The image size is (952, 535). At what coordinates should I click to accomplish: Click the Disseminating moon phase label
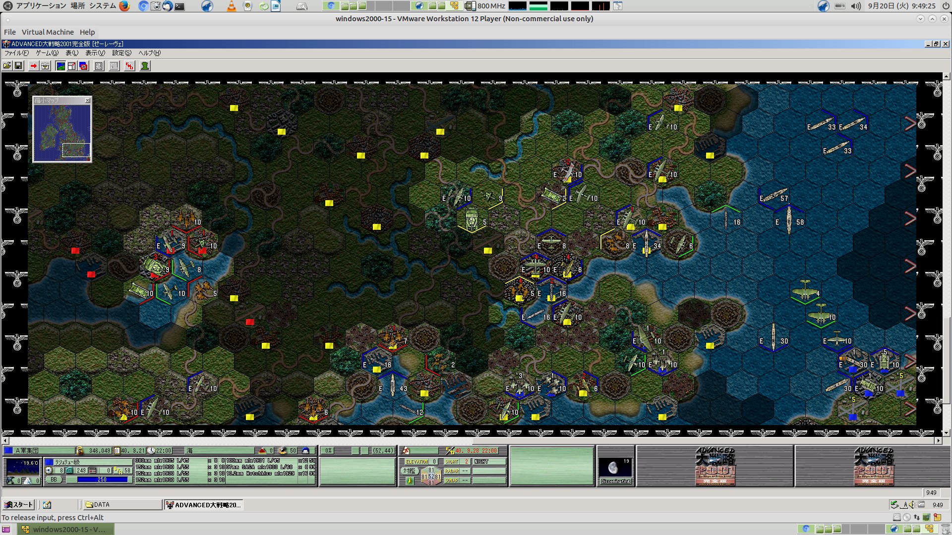pyautogui.click(x=616, y=481)
